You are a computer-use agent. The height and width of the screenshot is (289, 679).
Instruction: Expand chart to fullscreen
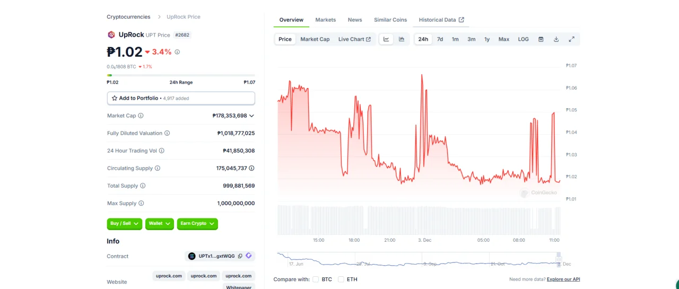click(x=572, y=39)
